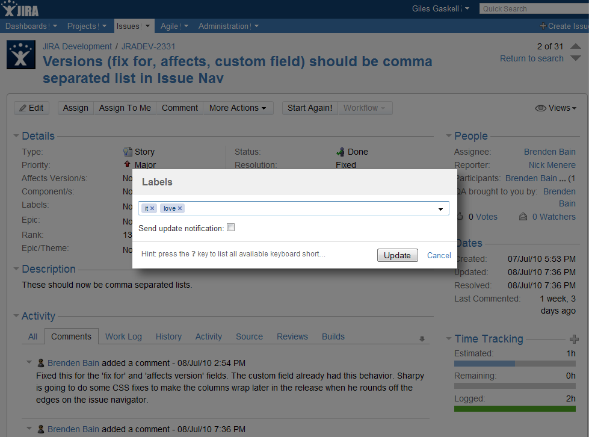Click avatar icon of 7:36 PM comment
589x437 pixels.
(x=40, y=429)
